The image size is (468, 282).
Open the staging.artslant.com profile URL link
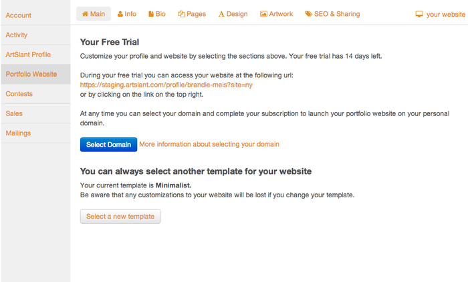tap(166, 85)
